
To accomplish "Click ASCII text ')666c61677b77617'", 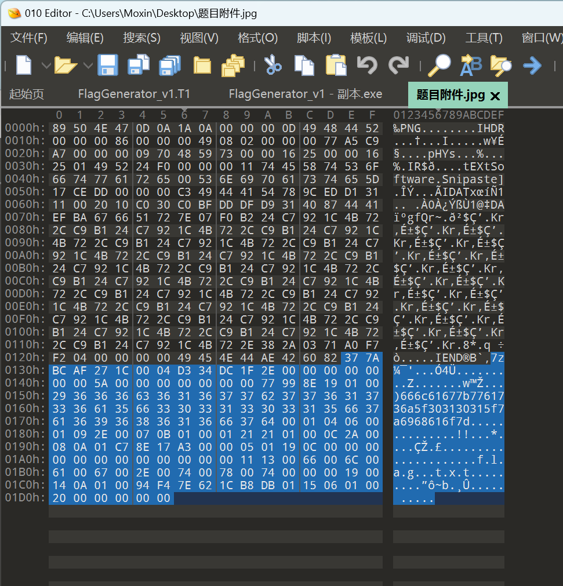I will coord(448,396).
